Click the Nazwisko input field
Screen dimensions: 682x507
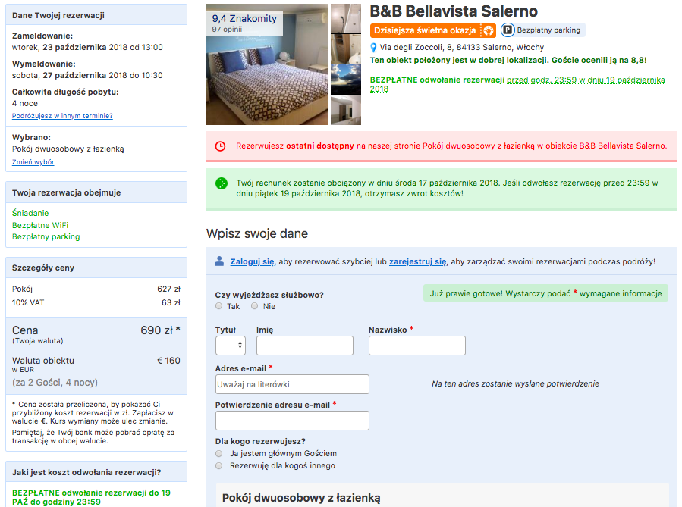pos(416,346)
